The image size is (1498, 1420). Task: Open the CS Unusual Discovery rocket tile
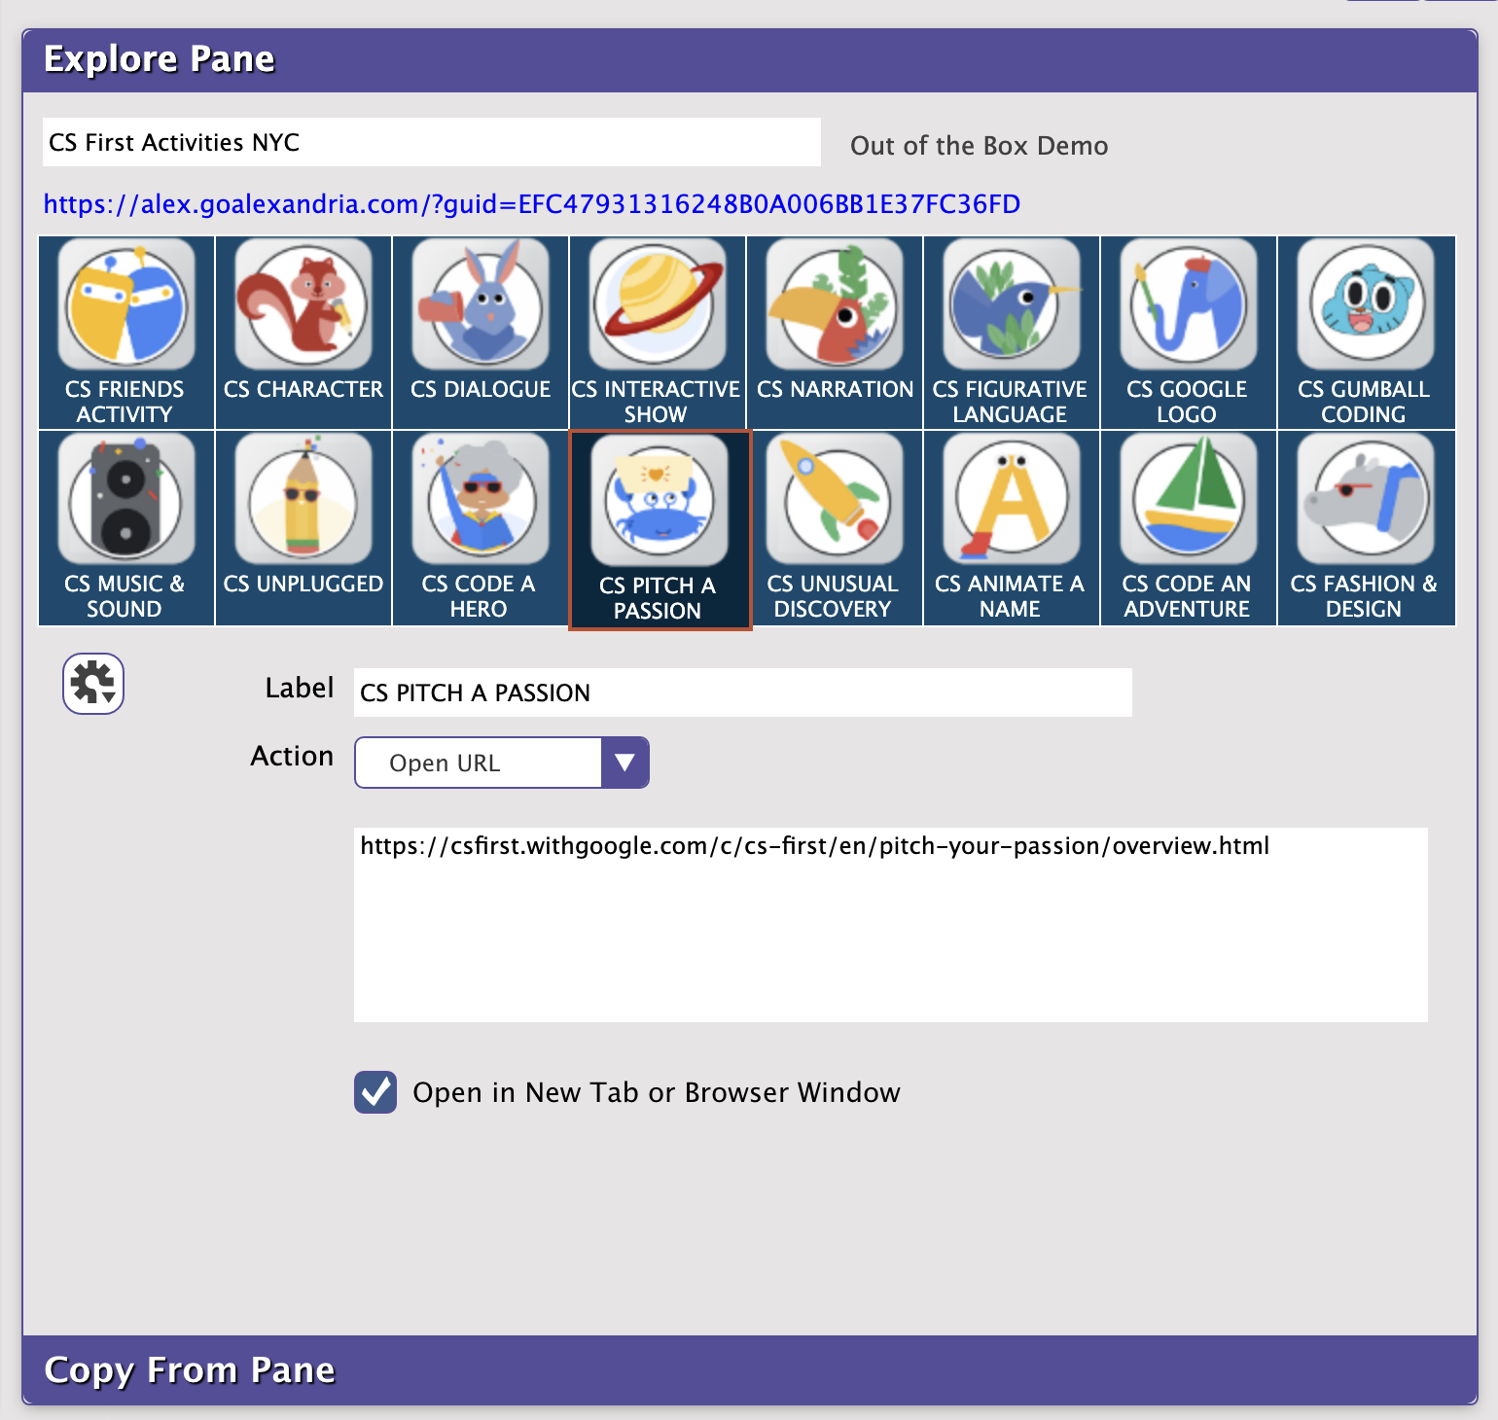(835, 528)
